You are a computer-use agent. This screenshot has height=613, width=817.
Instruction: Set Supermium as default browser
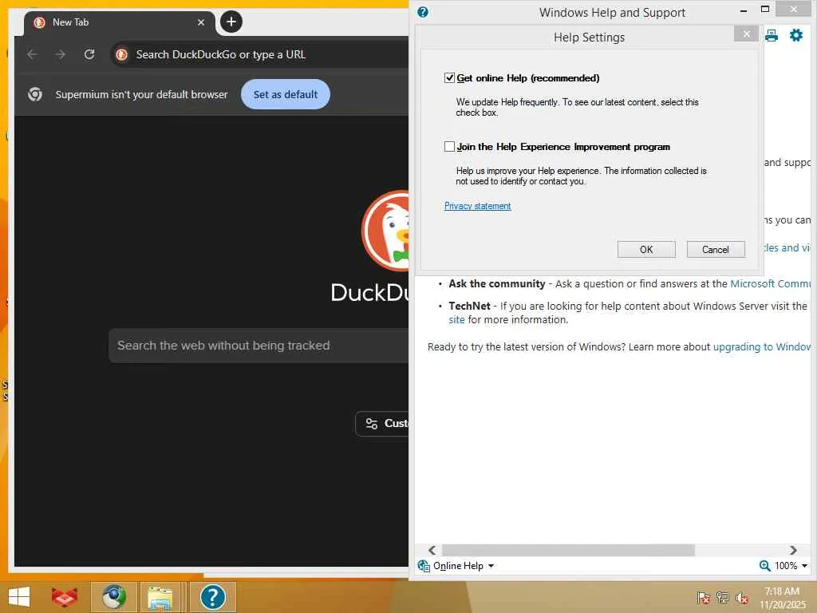click(286, 94)
